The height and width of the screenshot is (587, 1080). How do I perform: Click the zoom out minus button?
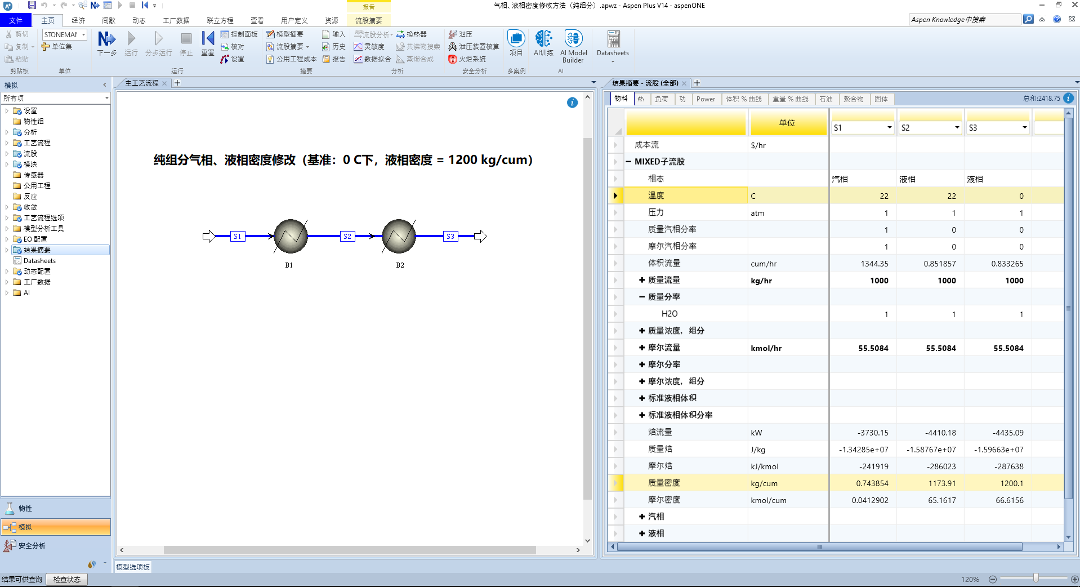(993, 579)
